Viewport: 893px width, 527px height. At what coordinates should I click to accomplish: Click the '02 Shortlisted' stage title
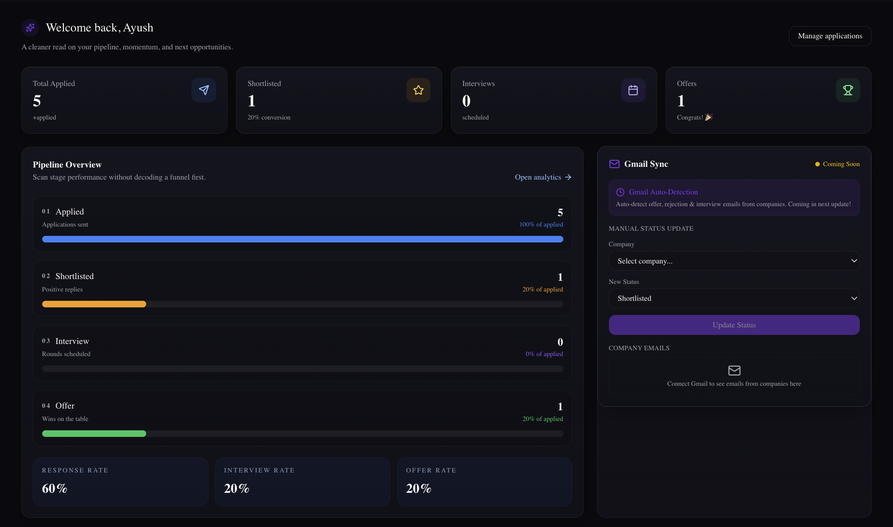(x=68, y=276)
